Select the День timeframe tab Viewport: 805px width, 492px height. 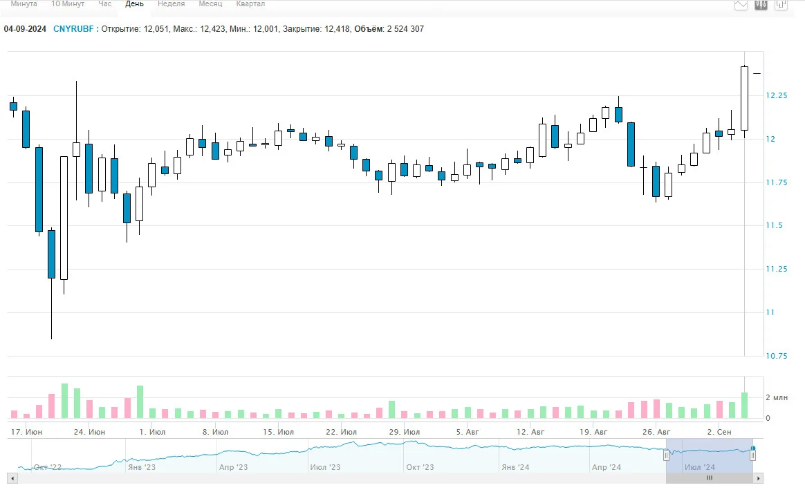[134, 4]
